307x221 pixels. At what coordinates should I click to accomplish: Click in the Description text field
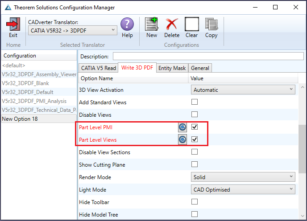(x=208, y=56)
